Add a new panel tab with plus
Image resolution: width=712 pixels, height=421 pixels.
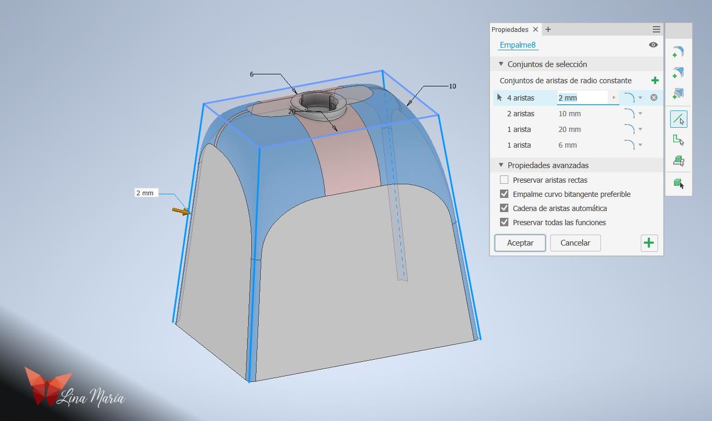(x=548, y=29)
